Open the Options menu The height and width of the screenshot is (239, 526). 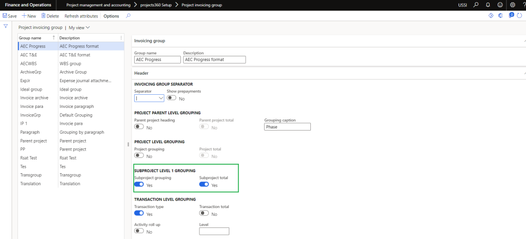coord(112,16)
